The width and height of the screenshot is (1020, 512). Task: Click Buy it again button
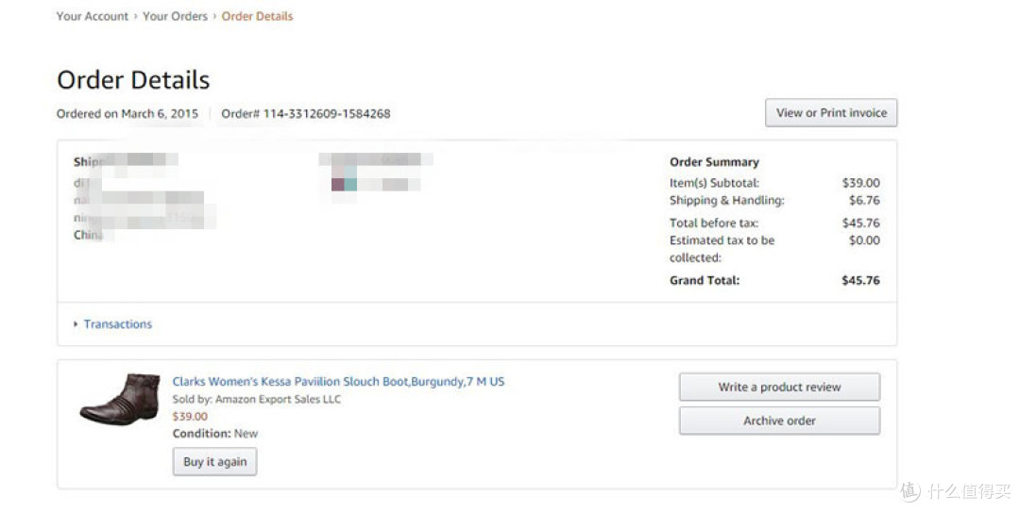click(x=214, y=461)
